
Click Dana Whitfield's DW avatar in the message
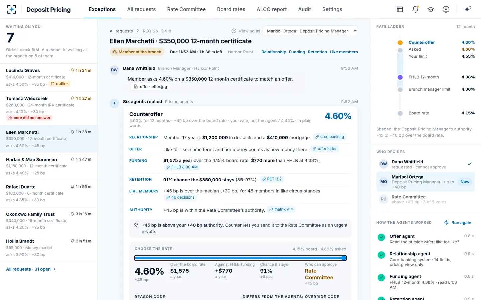[x=114, y=70]
